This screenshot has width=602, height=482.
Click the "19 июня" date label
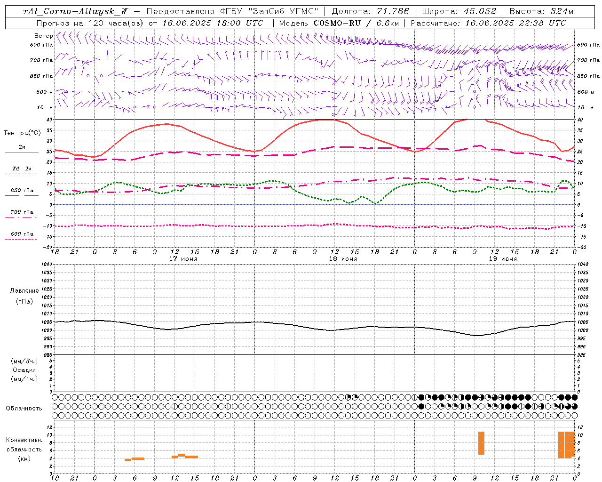pyautogui.click(x=503, y=259)
